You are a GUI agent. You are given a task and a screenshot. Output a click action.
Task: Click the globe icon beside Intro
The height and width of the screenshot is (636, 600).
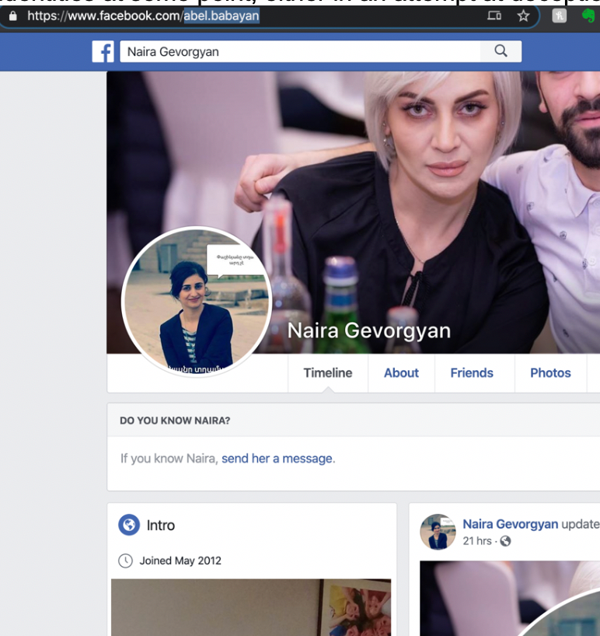(x=129, y=525)
